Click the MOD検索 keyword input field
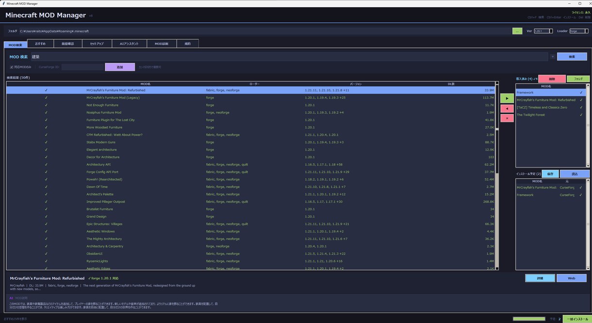 [x=289, y=57]
